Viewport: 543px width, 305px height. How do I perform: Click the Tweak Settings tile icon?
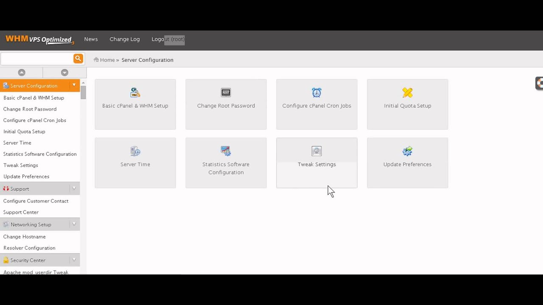pyautogui.click(x=316, y=151)
